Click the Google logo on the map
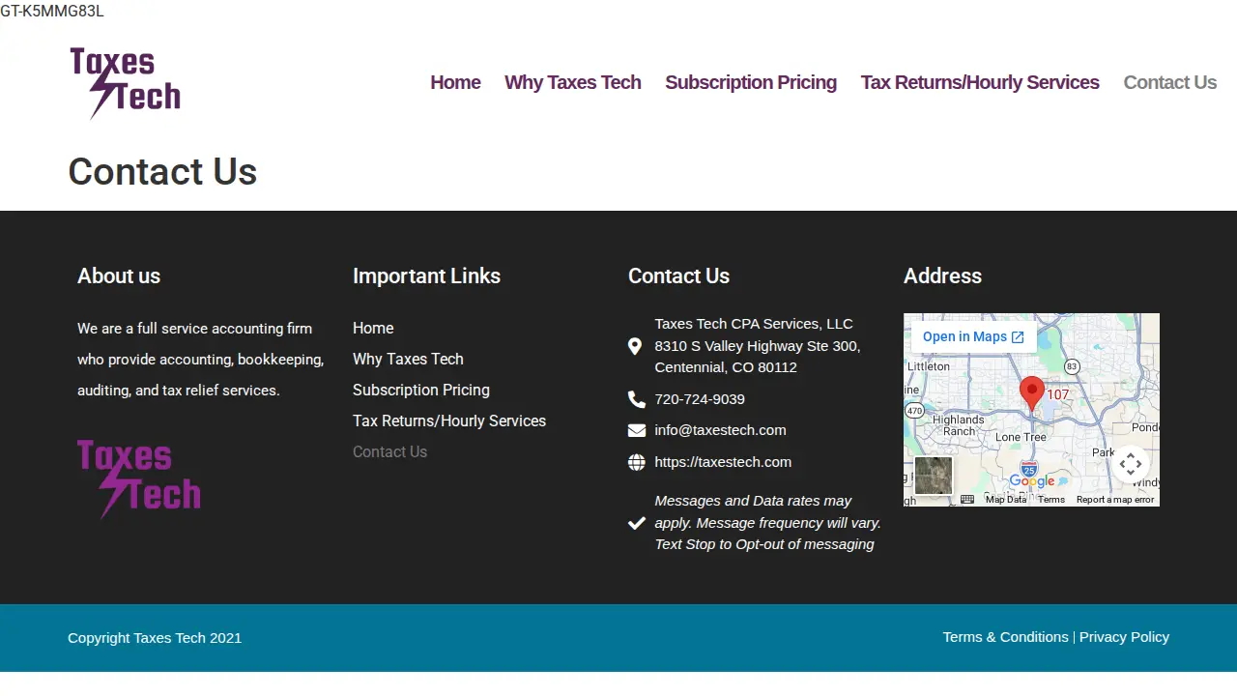Viewport: 1237px width, 696px height. point(1032,480)
